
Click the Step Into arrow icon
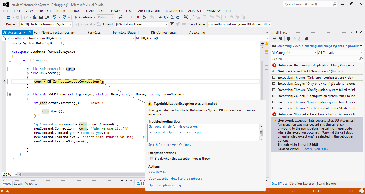pyautogui.click(x=166, y=17)
